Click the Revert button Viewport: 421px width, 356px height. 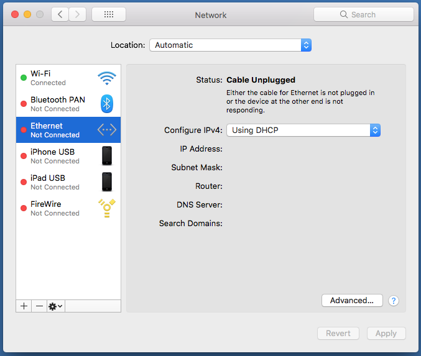[x=338, y=334]
